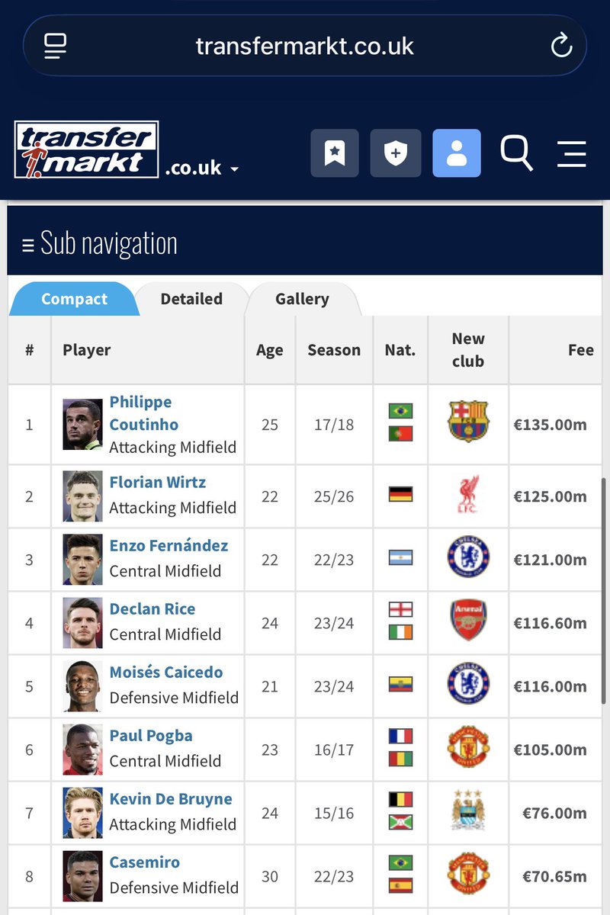This screenshot has width=610, height=915.
Task: Click the Transfermarkt logo
Action: coord(86,149)
